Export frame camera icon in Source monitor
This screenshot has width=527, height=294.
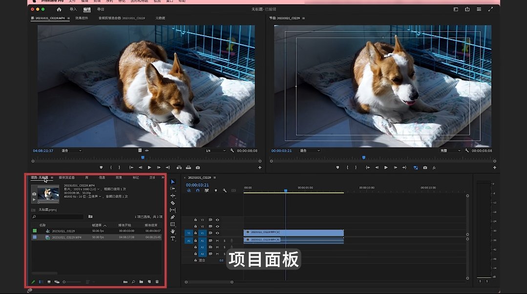198,168
